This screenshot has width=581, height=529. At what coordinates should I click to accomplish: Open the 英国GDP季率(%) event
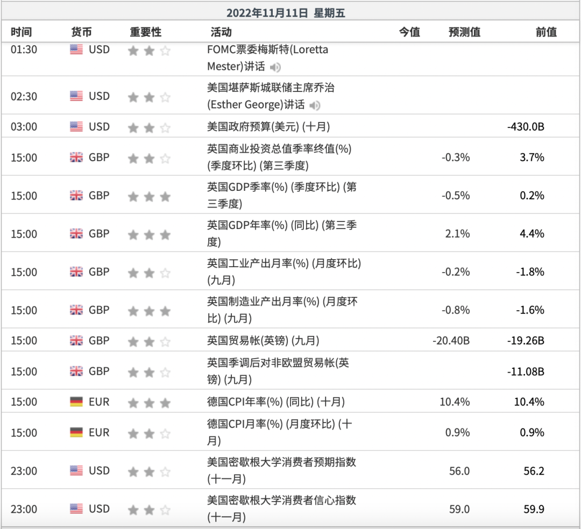[x=281, y=196]
